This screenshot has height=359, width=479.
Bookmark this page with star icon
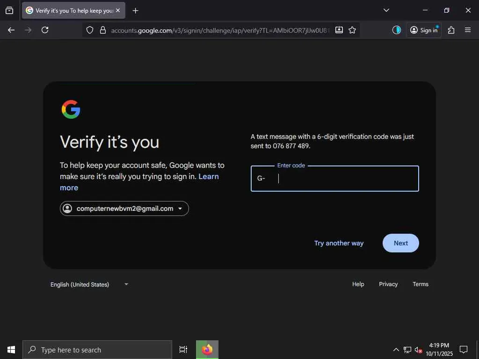[352, 30]
